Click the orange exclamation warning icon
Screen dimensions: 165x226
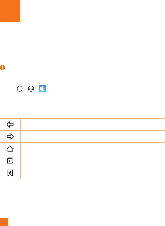(2, 68)
